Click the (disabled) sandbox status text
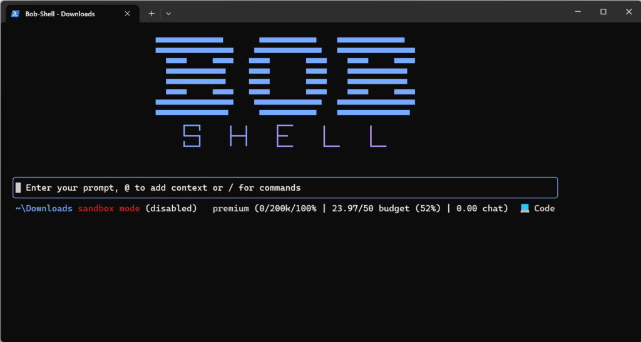Screen dimensions: 641x342 171,208
